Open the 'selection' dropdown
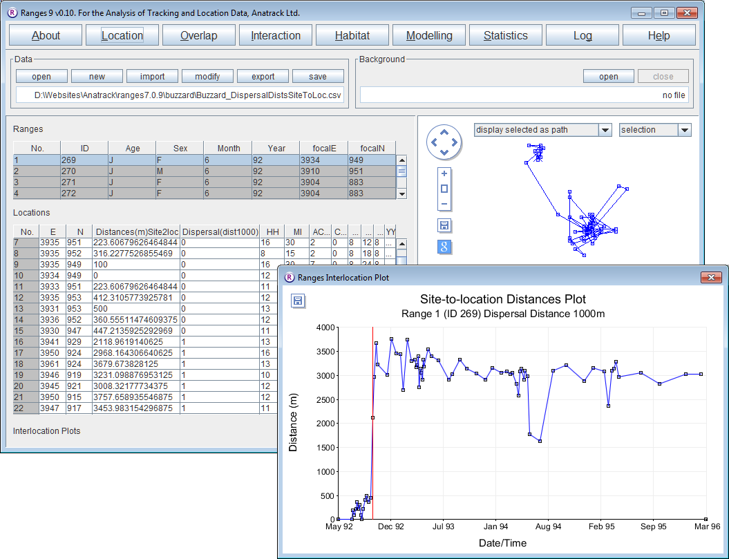The image size is (729, 559). 684,130
